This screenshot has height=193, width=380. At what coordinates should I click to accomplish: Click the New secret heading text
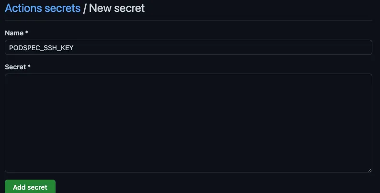pyautogui.click(x=117, y=8)
